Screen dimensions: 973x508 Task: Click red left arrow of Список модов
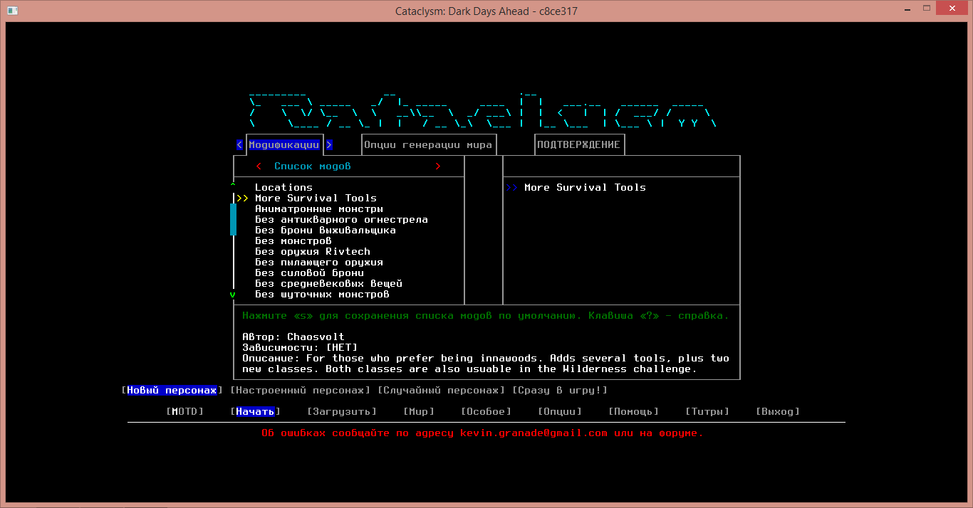point(259,166)
